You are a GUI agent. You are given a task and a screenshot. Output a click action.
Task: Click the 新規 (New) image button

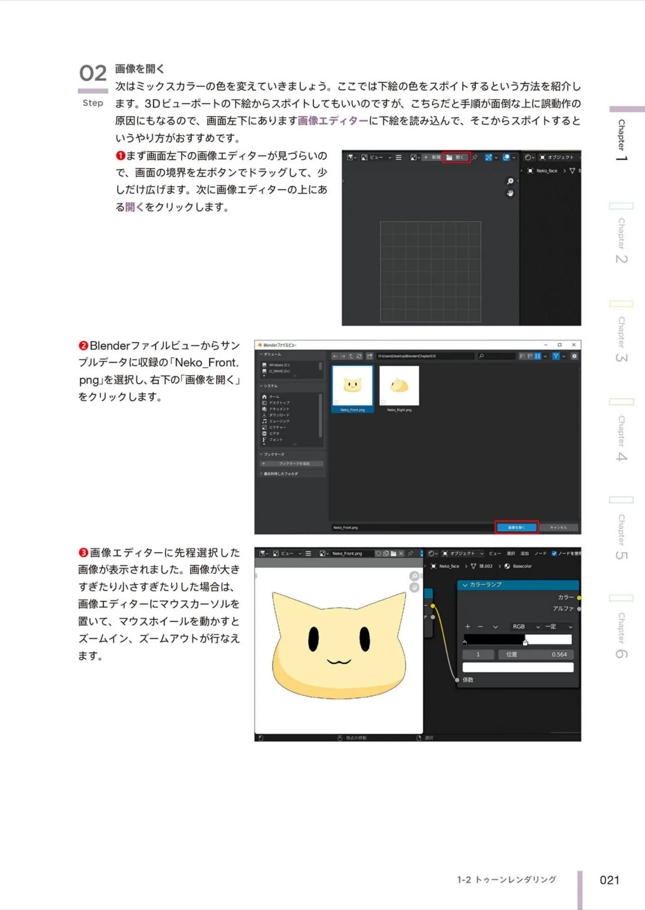[x=432, y=157]
